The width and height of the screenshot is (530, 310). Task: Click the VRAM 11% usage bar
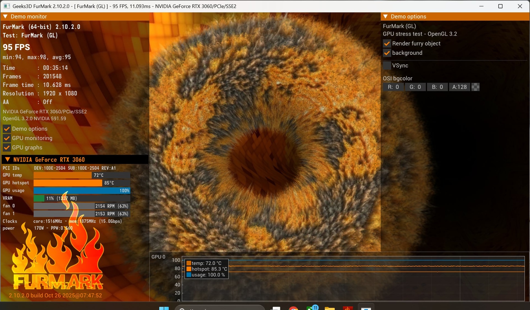(82, 198)
